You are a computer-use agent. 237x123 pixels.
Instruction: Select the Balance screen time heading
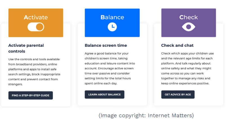[x=106, y=45]
